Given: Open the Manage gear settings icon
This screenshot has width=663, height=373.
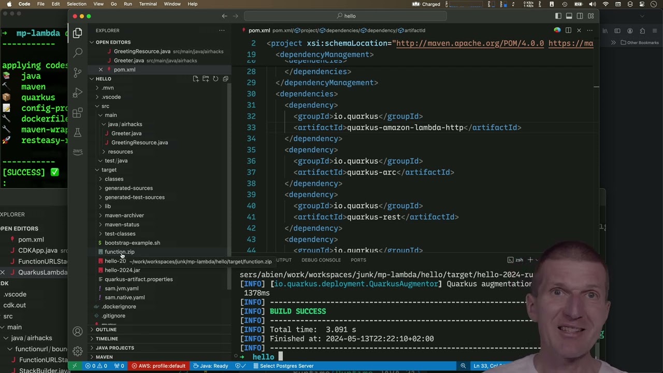Looking at the screenshot, I should click(x=78, y=351).
